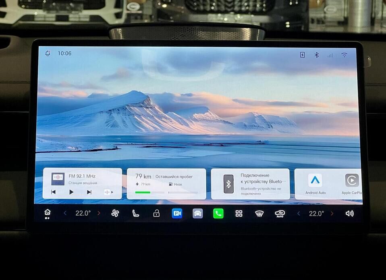Lower passenger temperature with left arrow
Image resolution: width=386 pixels, height=280 pixels.
point(299,213)
